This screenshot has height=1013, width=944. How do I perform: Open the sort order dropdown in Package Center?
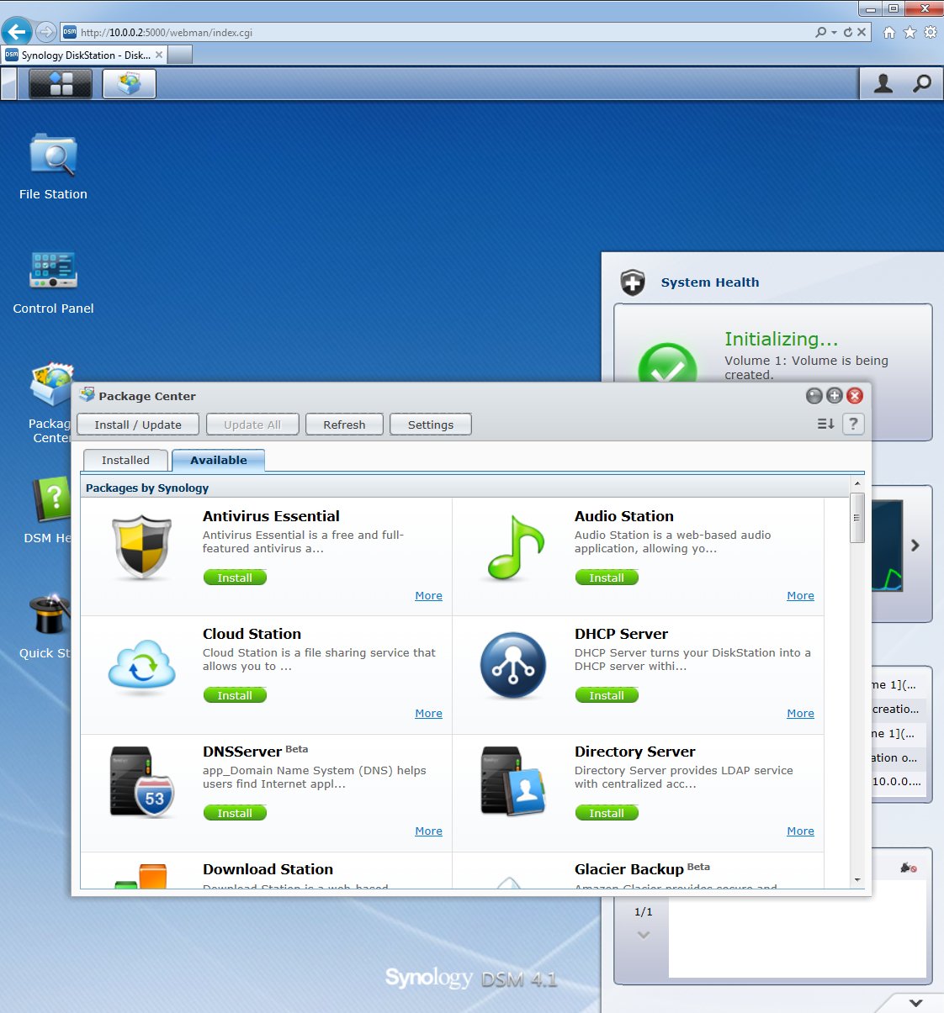pyautogui.click(x=825, y=425)
